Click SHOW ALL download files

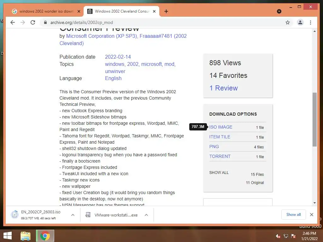(219, 173)
